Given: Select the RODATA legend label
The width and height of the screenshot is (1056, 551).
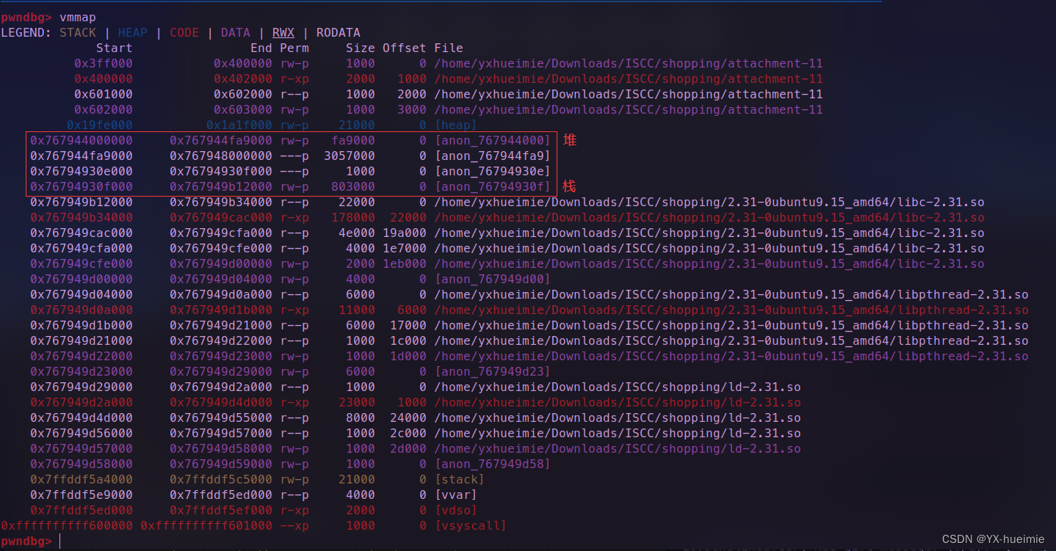Looking at the screenshot, I should click(339, 32).
